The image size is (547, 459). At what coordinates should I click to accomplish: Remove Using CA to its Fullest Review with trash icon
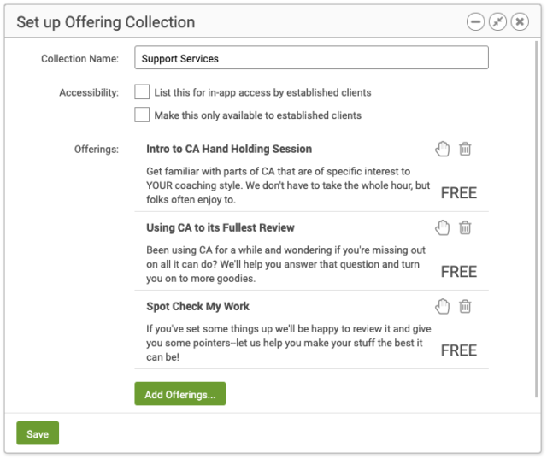tap(465, 227)
